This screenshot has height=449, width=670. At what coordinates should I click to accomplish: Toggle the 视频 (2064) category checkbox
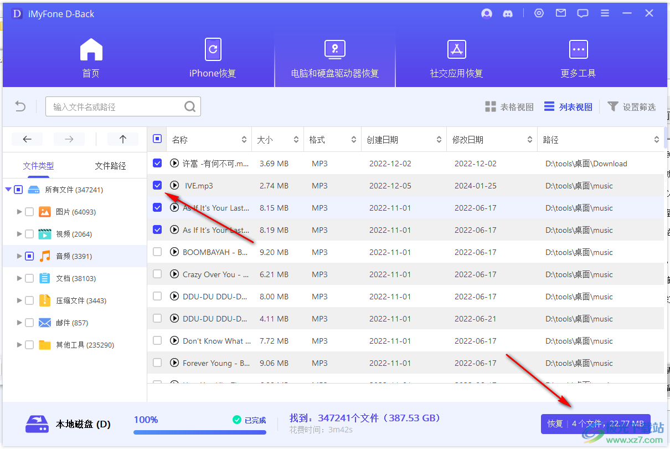click(x=29, y=234)
